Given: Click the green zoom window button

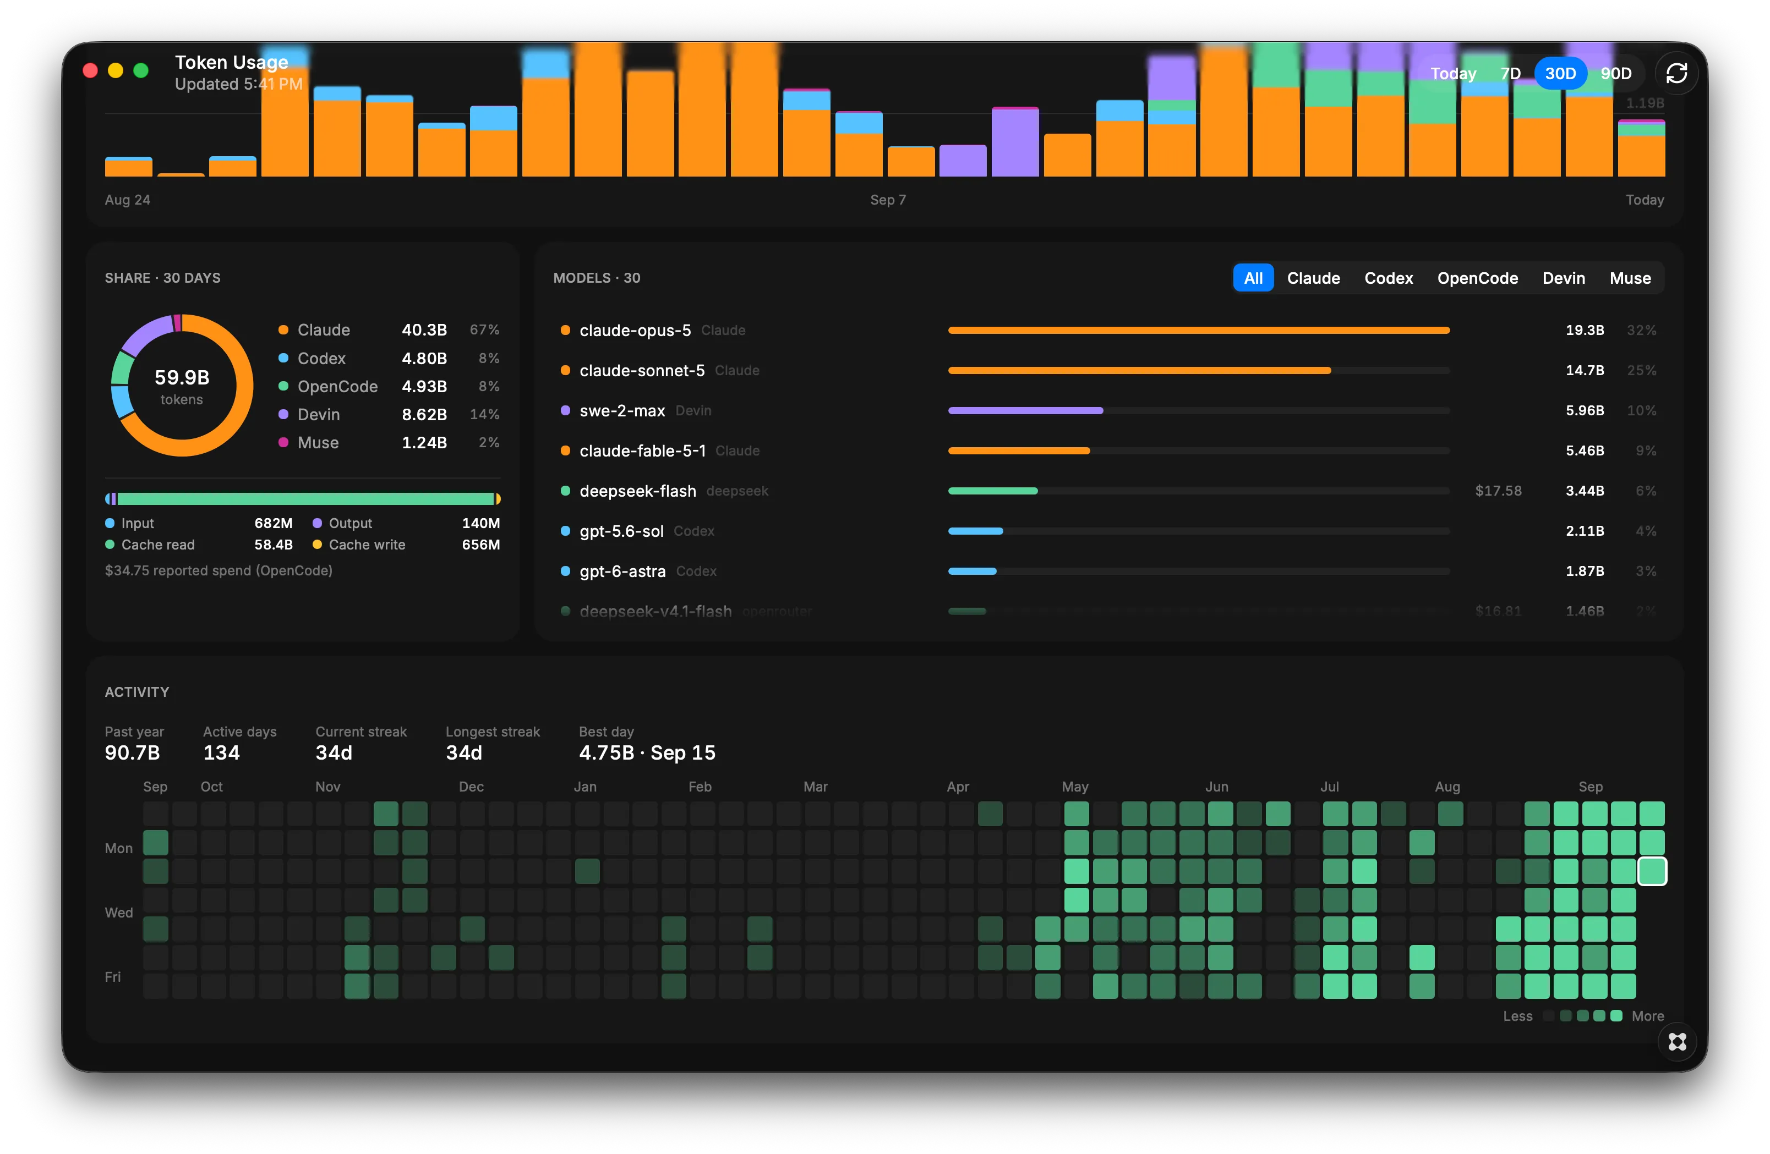Looking at the screenshot, I should 140,70.
